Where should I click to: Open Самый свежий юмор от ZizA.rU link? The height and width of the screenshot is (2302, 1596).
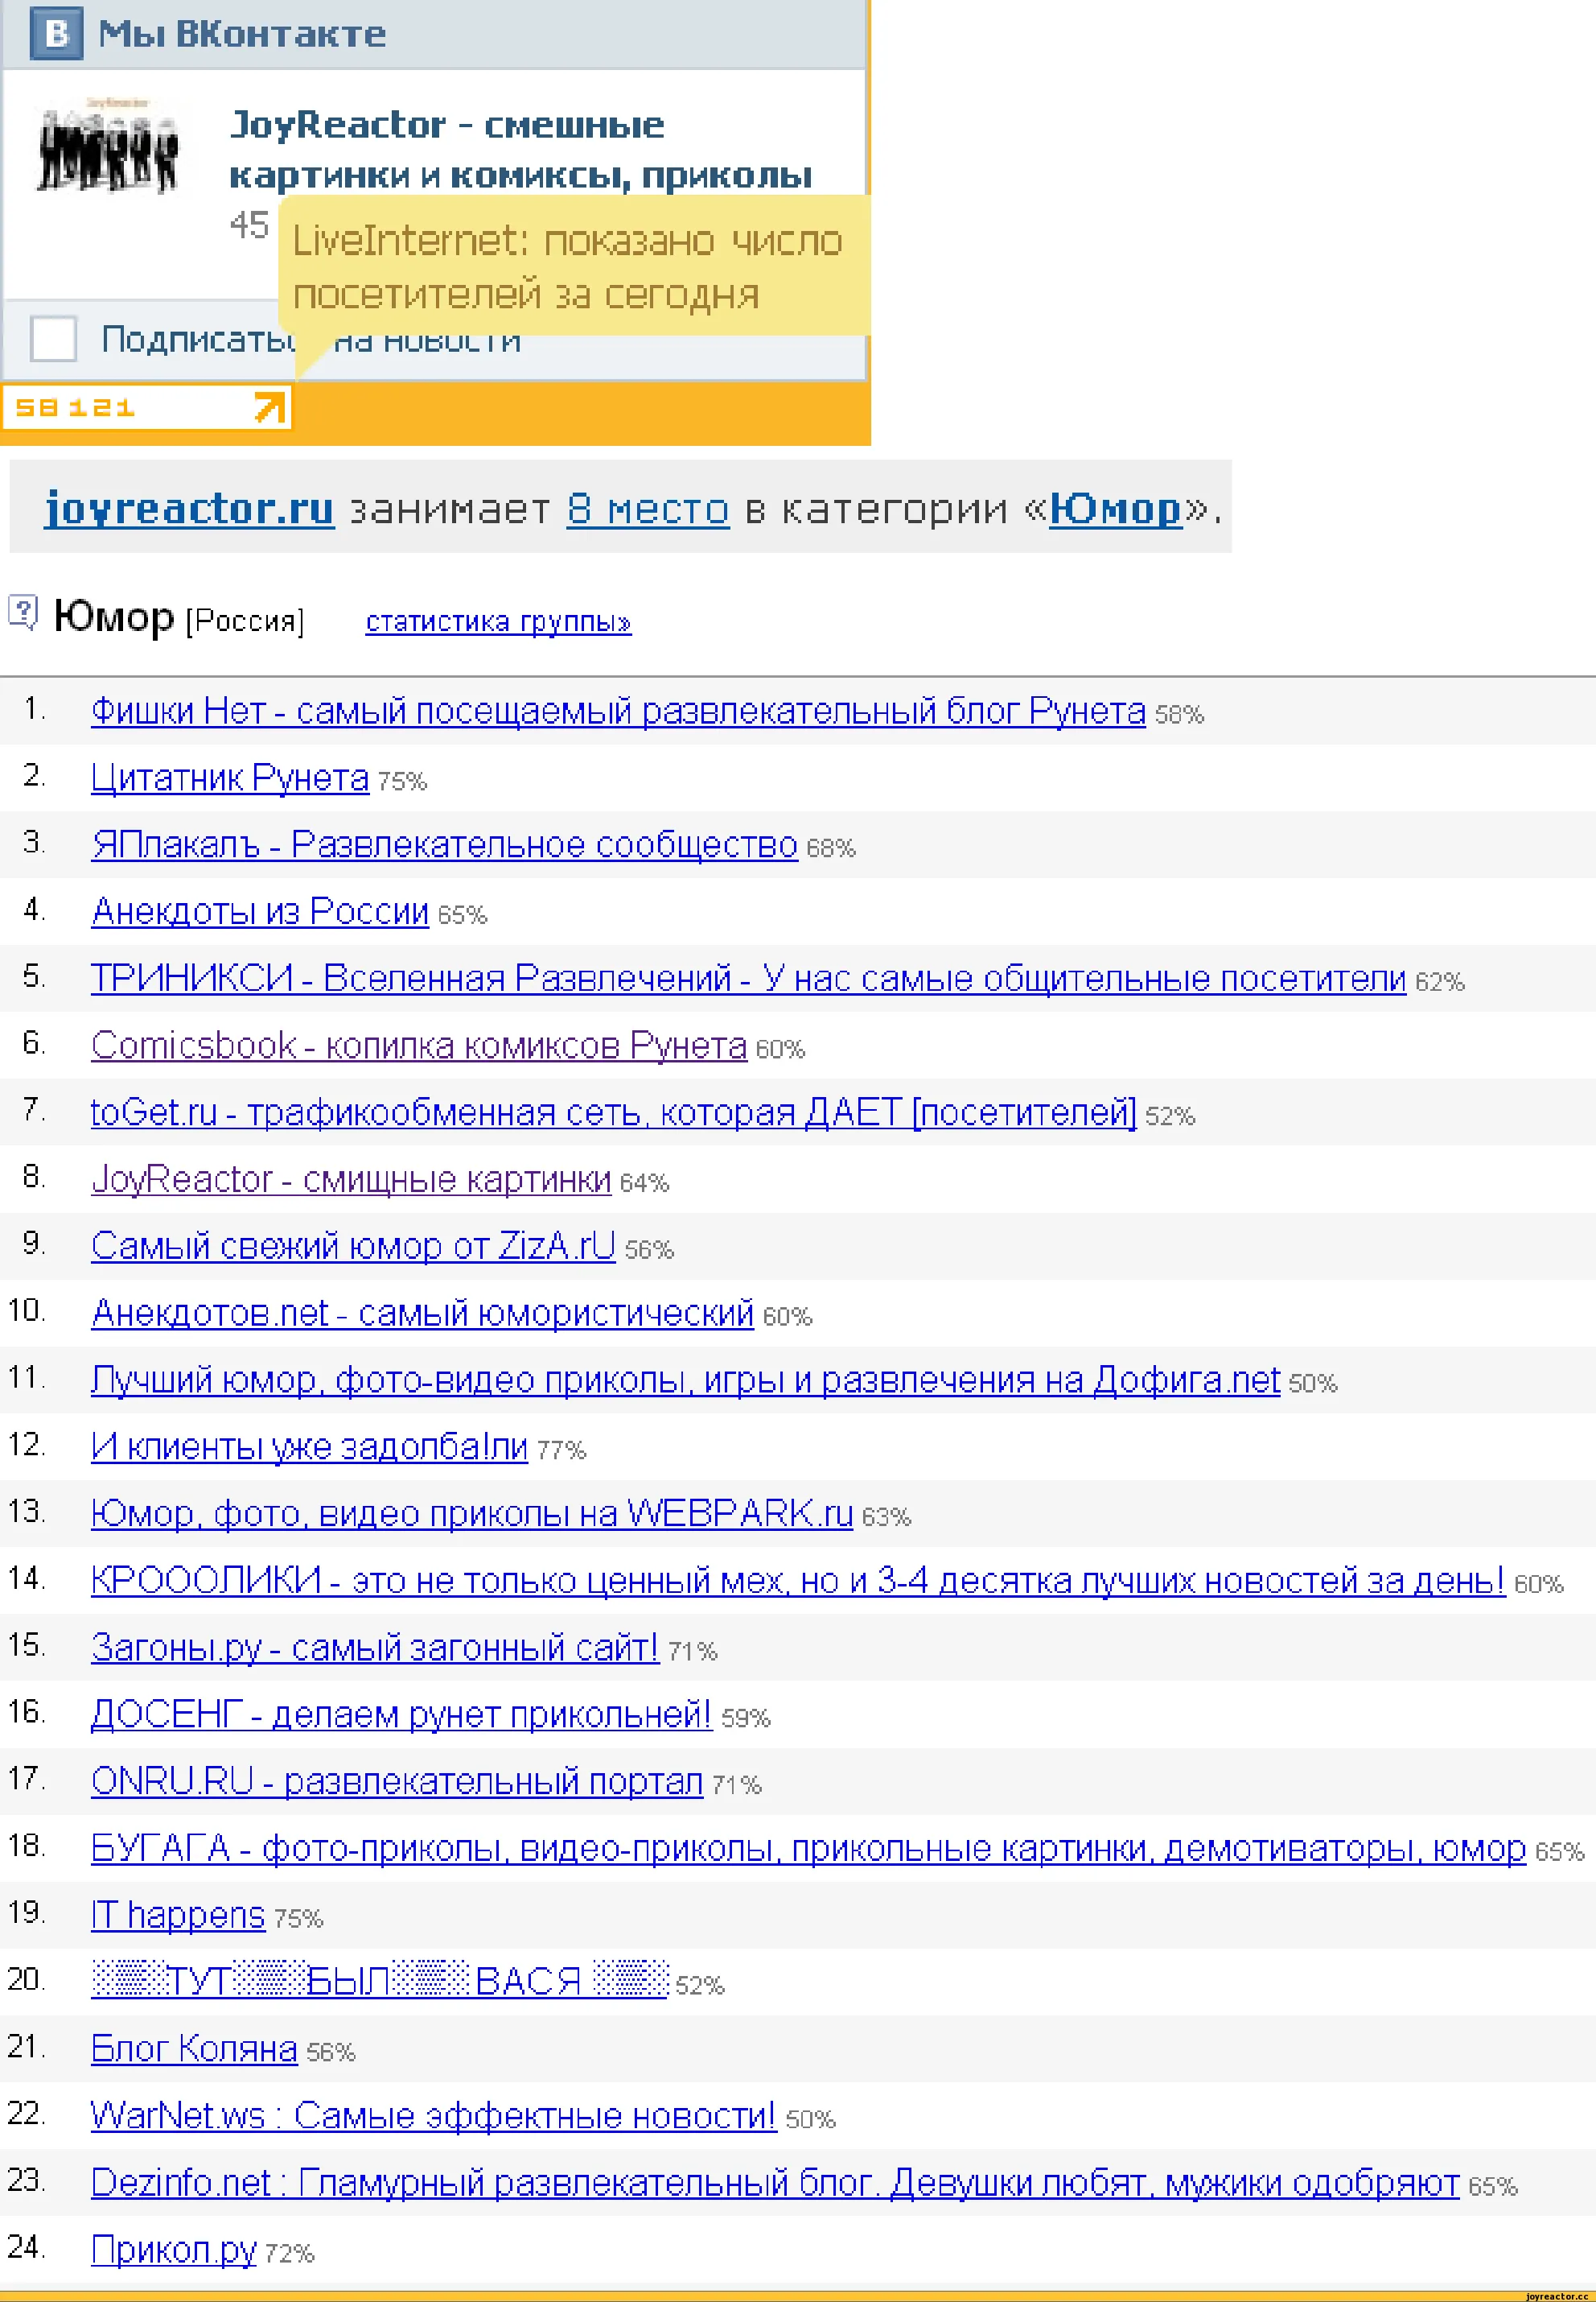353,1247
